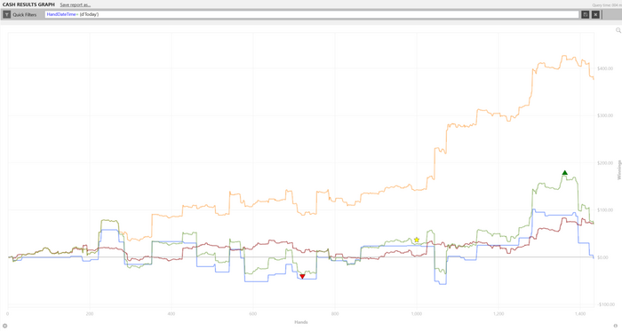The image size is (622, 331).
Task: Click into the HandDateTime filter input field
Action: (x=312, y=15)
